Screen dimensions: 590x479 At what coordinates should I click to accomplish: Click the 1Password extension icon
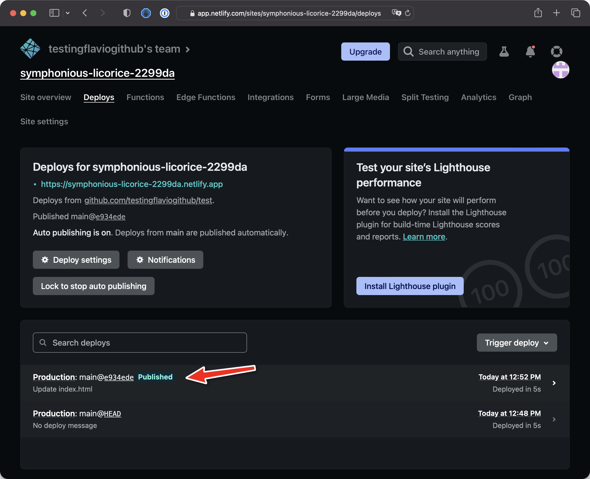pos(164,13)
